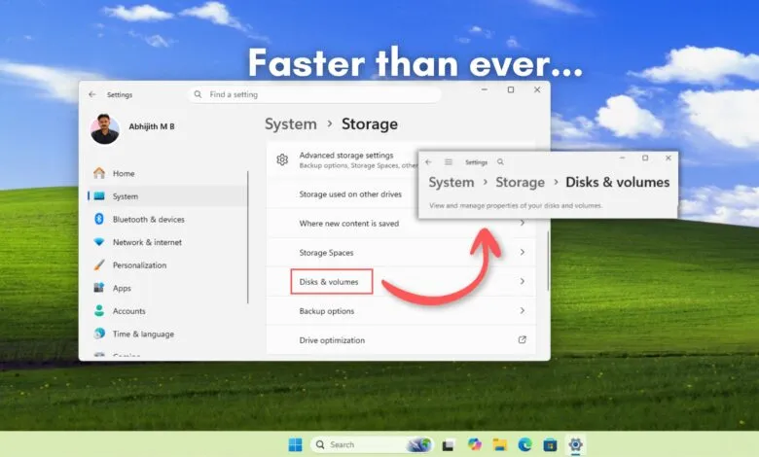The image size is (759, 457).
Task: Click the Apps icon in sidebar
Action: click(x=99, y=288)
